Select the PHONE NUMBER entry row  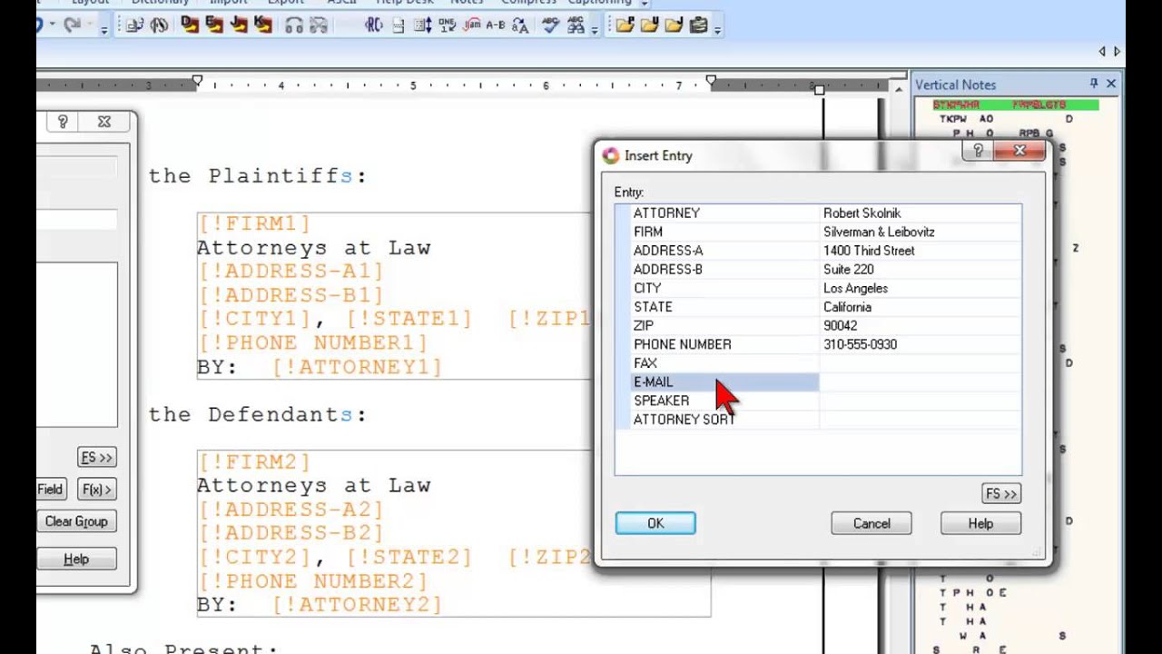pyautogui.click(x=818, y=344)
